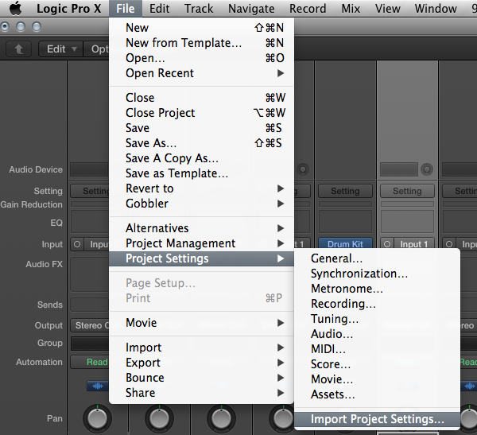
Task: Open the Edit dropdown in the mixer toolbar
Action: point(60,49)
